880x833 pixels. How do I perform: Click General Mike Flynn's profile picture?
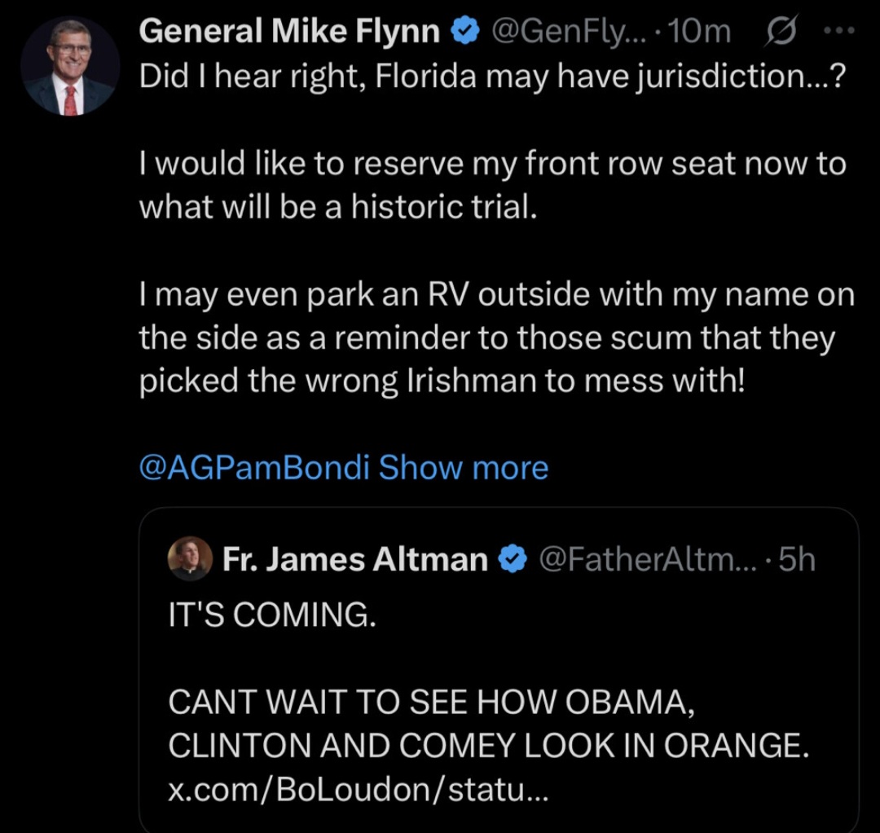(70, 66)
